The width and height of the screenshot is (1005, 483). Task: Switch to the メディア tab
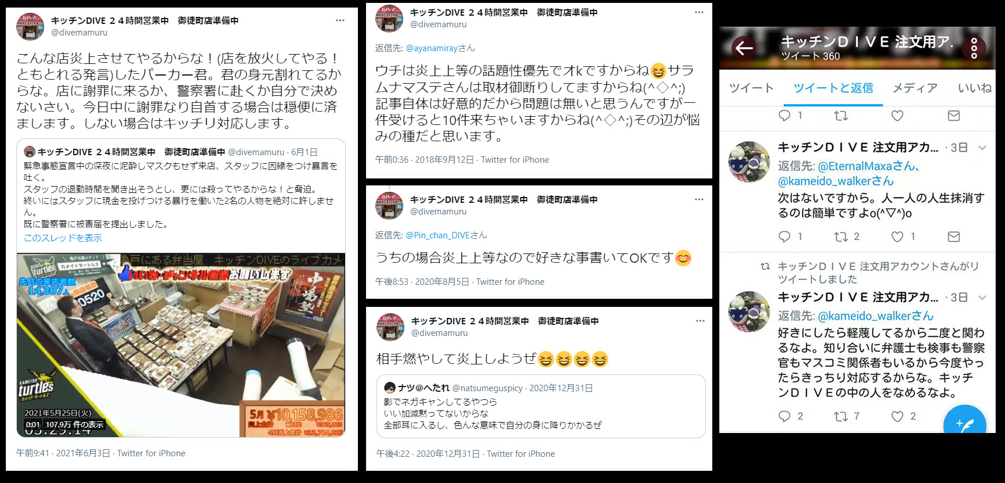pos(915,88)
